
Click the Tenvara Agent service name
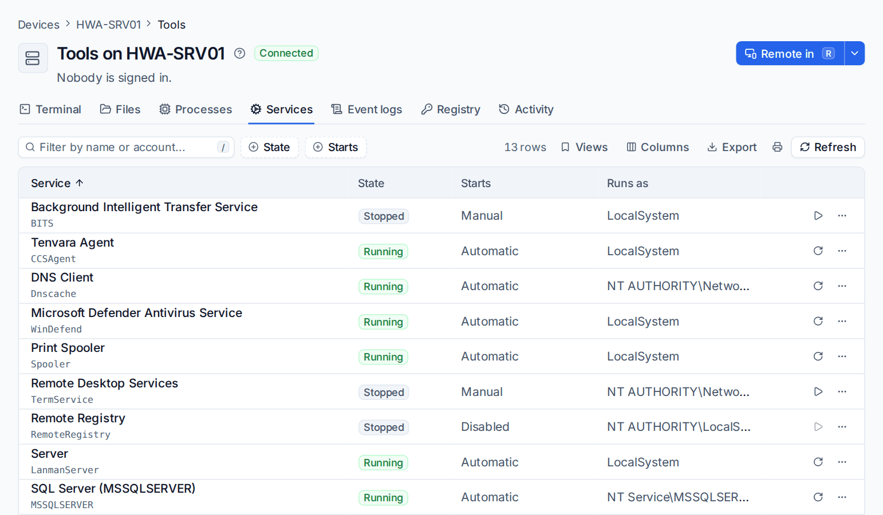72,243
